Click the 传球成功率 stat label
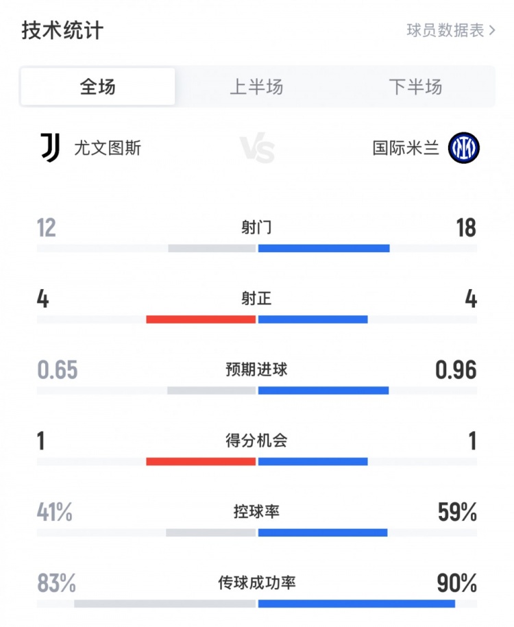The width and height of the screenshot is (514, 627). [x=257, y=583]
